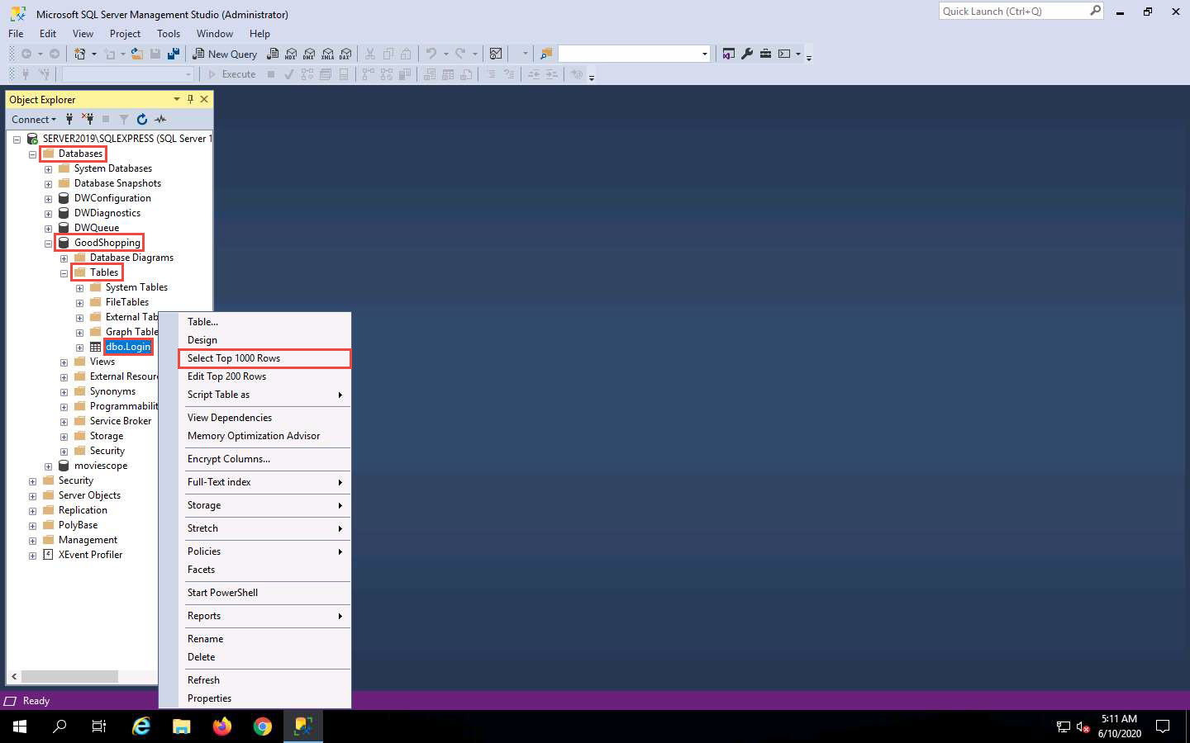Click the Disconnect plug icon in Object Explorer
The height and width of the screenshot is (743, 1190).
(x=88, y=119)
